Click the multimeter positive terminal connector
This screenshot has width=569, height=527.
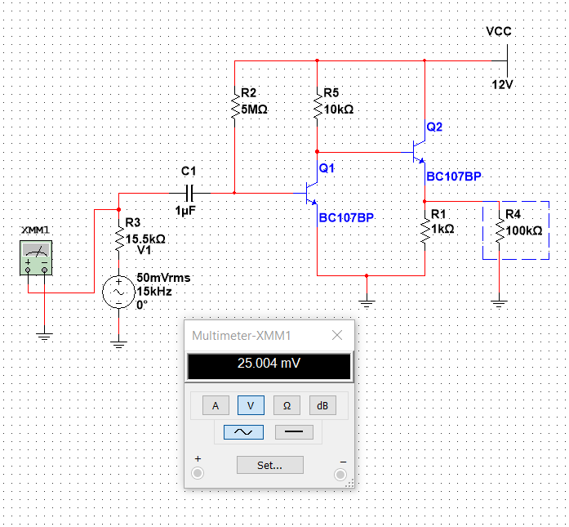click(x=198, y=473)
